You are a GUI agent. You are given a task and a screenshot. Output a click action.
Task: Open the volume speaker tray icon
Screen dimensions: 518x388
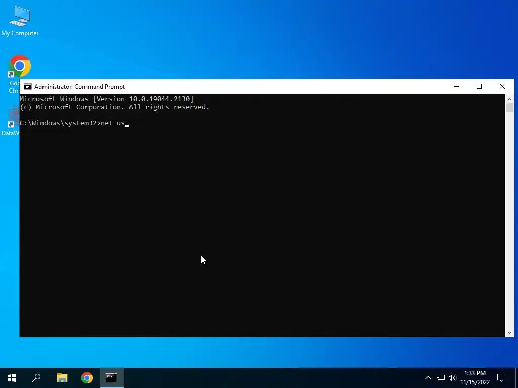coord(452,378)
